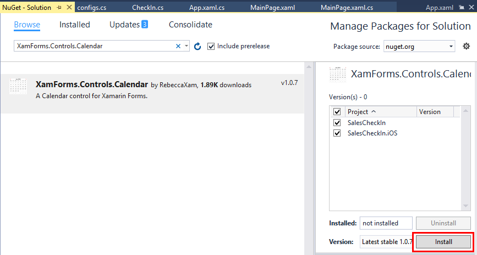Click the calendar icon in the details pane
The image size is (477, 255).
(337, 75)
